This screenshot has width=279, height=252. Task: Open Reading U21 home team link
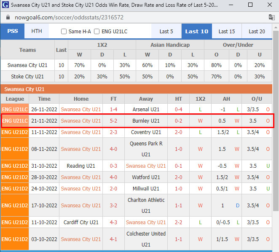[81, 166]
